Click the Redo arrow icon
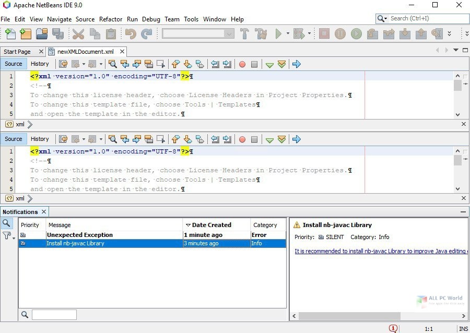Screen dimensions: 470x333 pyautogui.click(x=147, y=33)
